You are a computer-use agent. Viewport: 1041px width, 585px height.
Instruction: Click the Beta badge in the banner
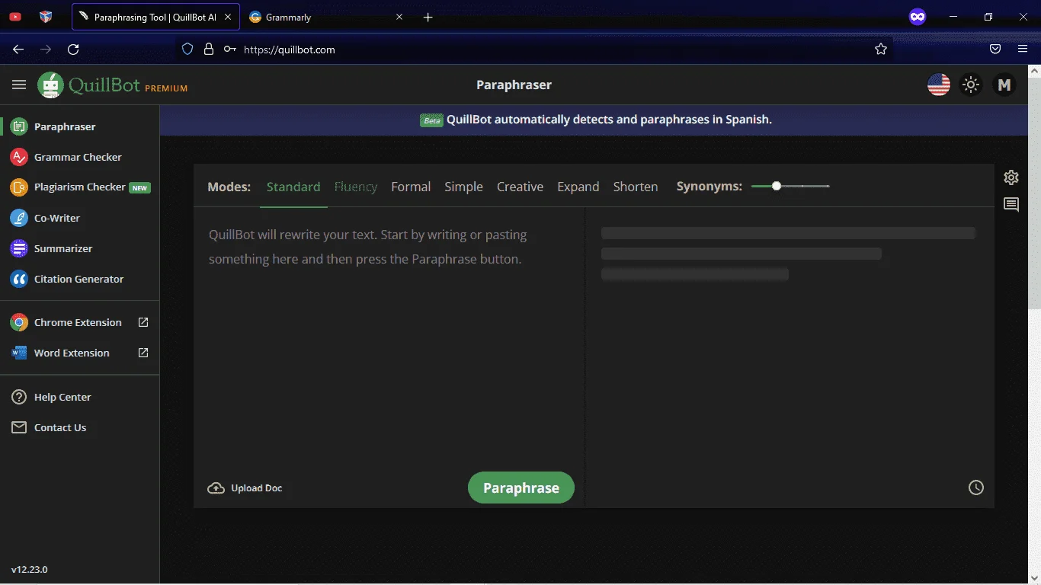[431, 120]
